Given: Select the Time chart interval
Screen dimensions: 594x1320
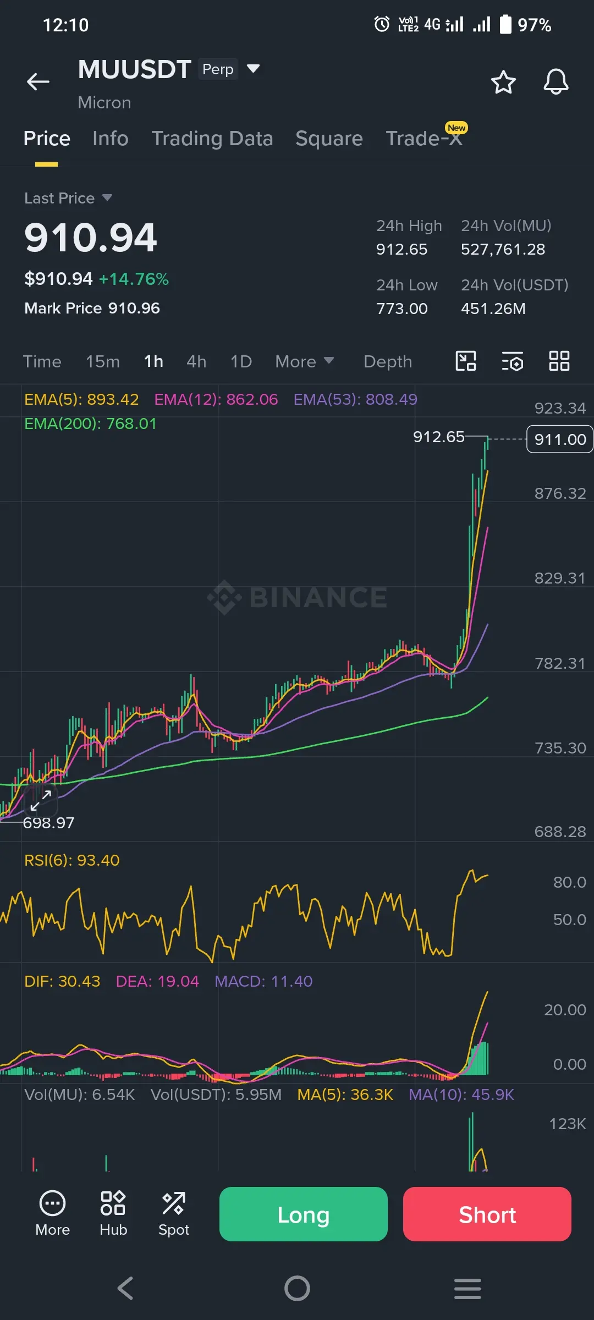Looking at the screenshot, I should [x=42, y=361].
